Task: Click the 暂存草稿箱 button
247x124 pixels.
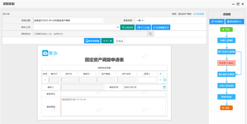Action: (x=92, y=41)
